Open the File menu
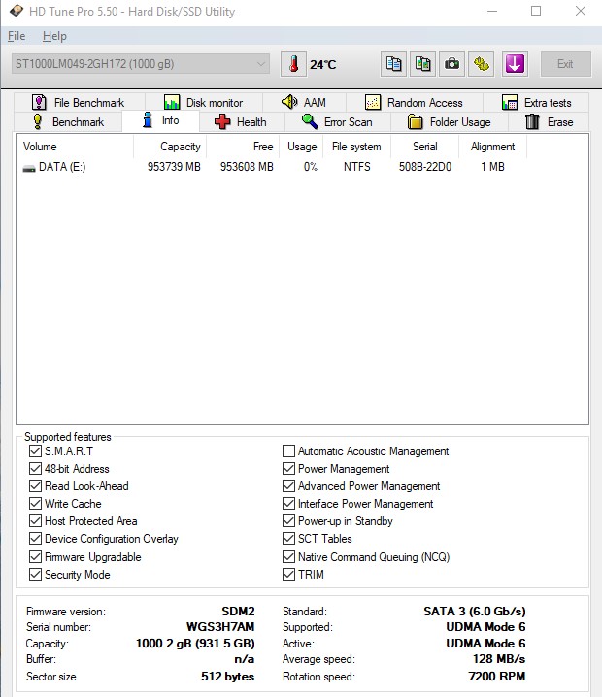 pyautogui.click(x=17, y=36)
